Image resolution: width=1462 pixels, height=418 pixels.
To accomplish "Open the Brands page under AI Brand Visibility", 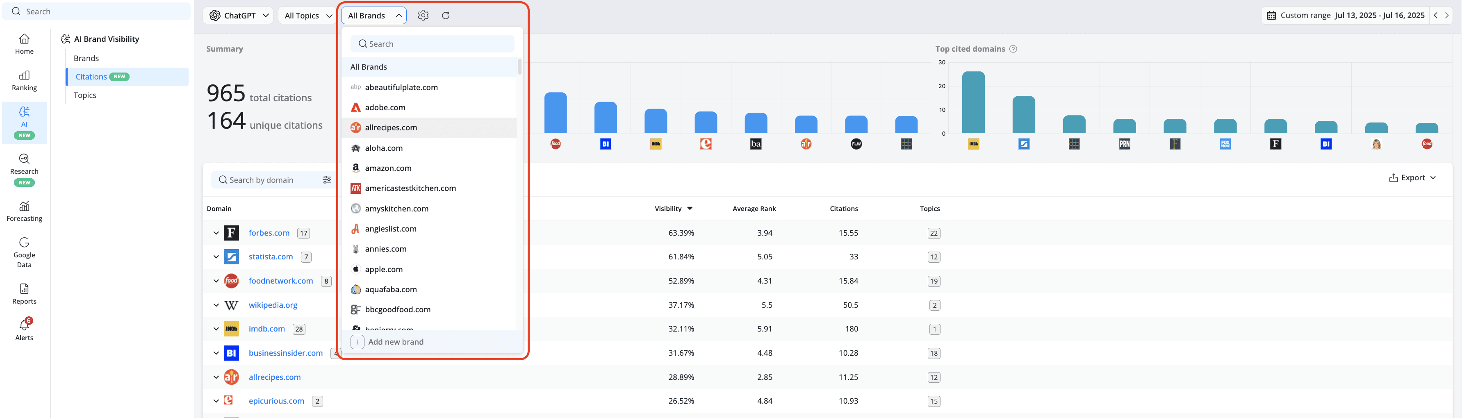I will pos(86,59).
